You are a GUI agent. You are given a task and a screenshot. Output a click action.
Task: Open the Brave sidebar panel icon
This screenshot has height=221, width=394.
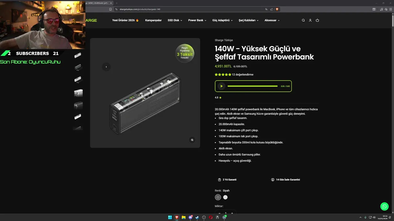click(374, 9)
